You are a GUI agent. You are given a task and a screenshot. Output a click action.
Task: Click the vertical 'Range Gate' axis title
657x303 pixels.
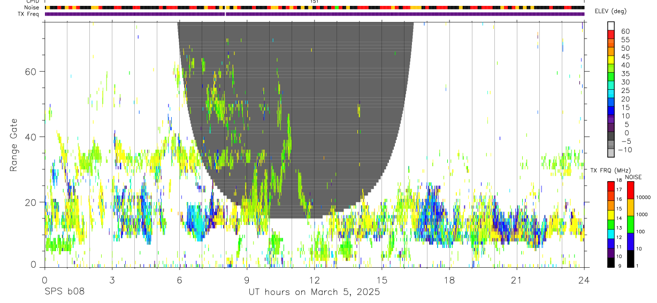tap(14, 144)
